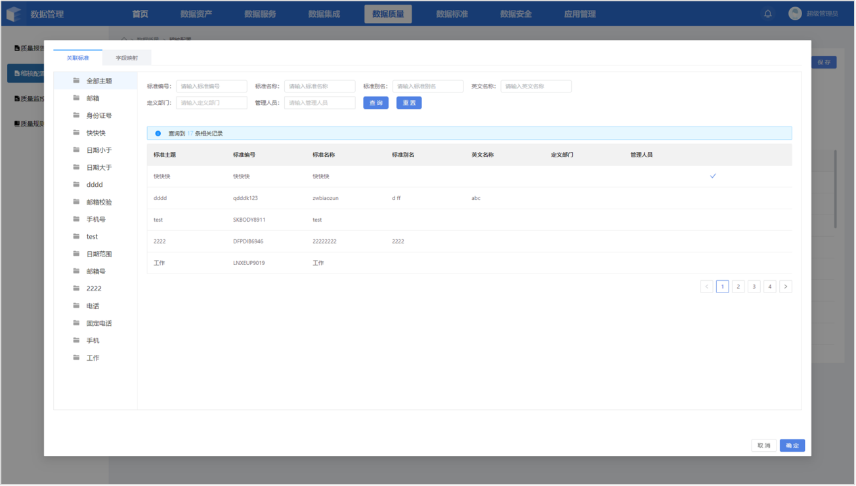Focus the 标准别名 input field
Viewport: 856px width, 486px height.
coord(428,86)
